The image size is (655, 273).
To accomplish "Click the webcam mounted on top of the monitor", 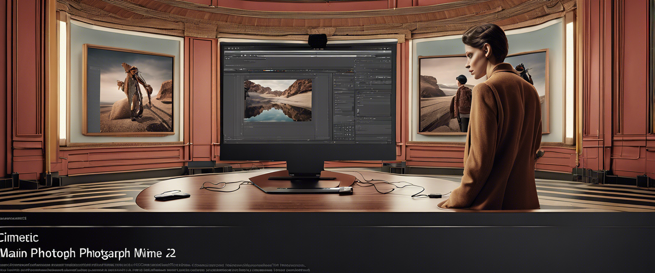I will (317, 41).
